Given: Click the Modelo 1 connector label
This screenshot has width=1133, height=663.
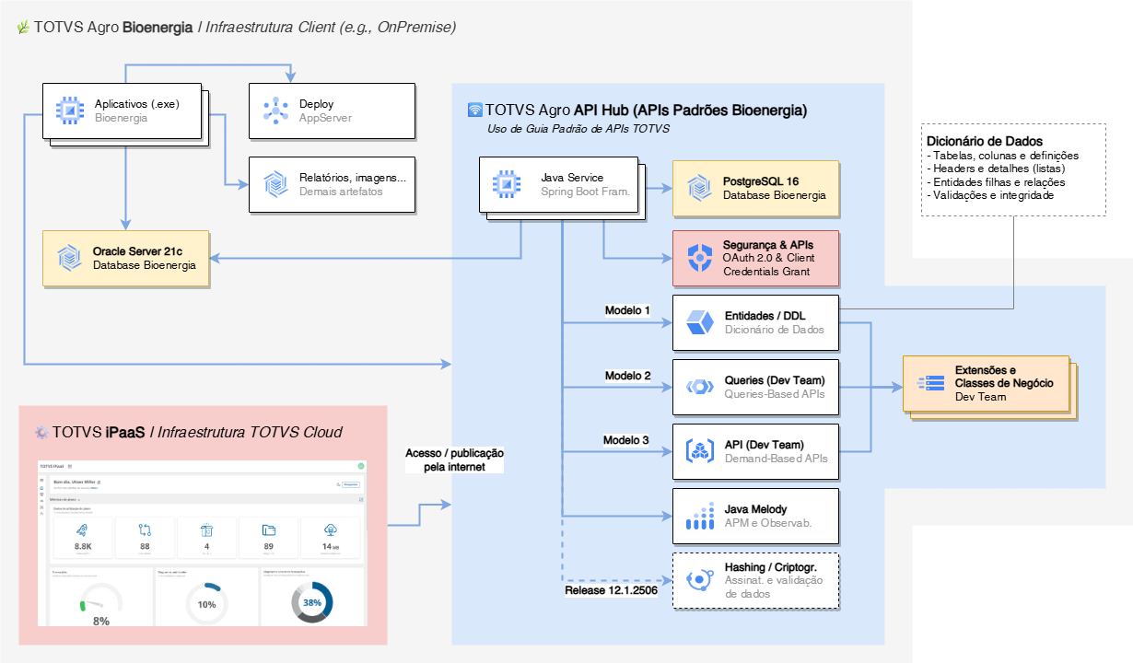Looking at the screenshot, I should (x=627, y=310).
